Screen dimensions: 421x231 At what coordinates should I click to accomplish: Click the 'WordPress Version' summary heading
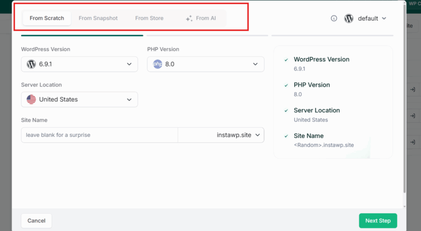(x=322, y=59)
